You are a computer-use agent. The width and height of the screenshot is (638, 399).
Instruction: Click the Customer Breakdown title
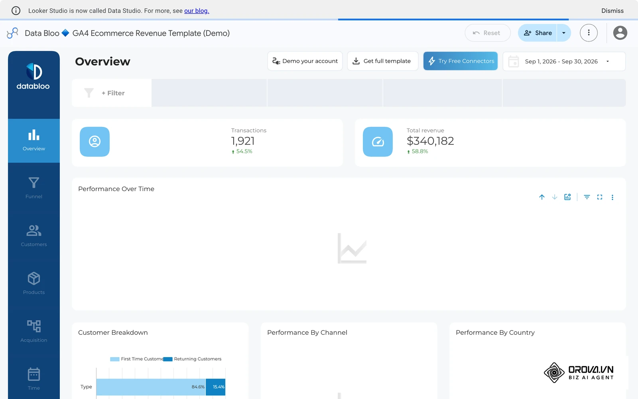pos(113,332)
